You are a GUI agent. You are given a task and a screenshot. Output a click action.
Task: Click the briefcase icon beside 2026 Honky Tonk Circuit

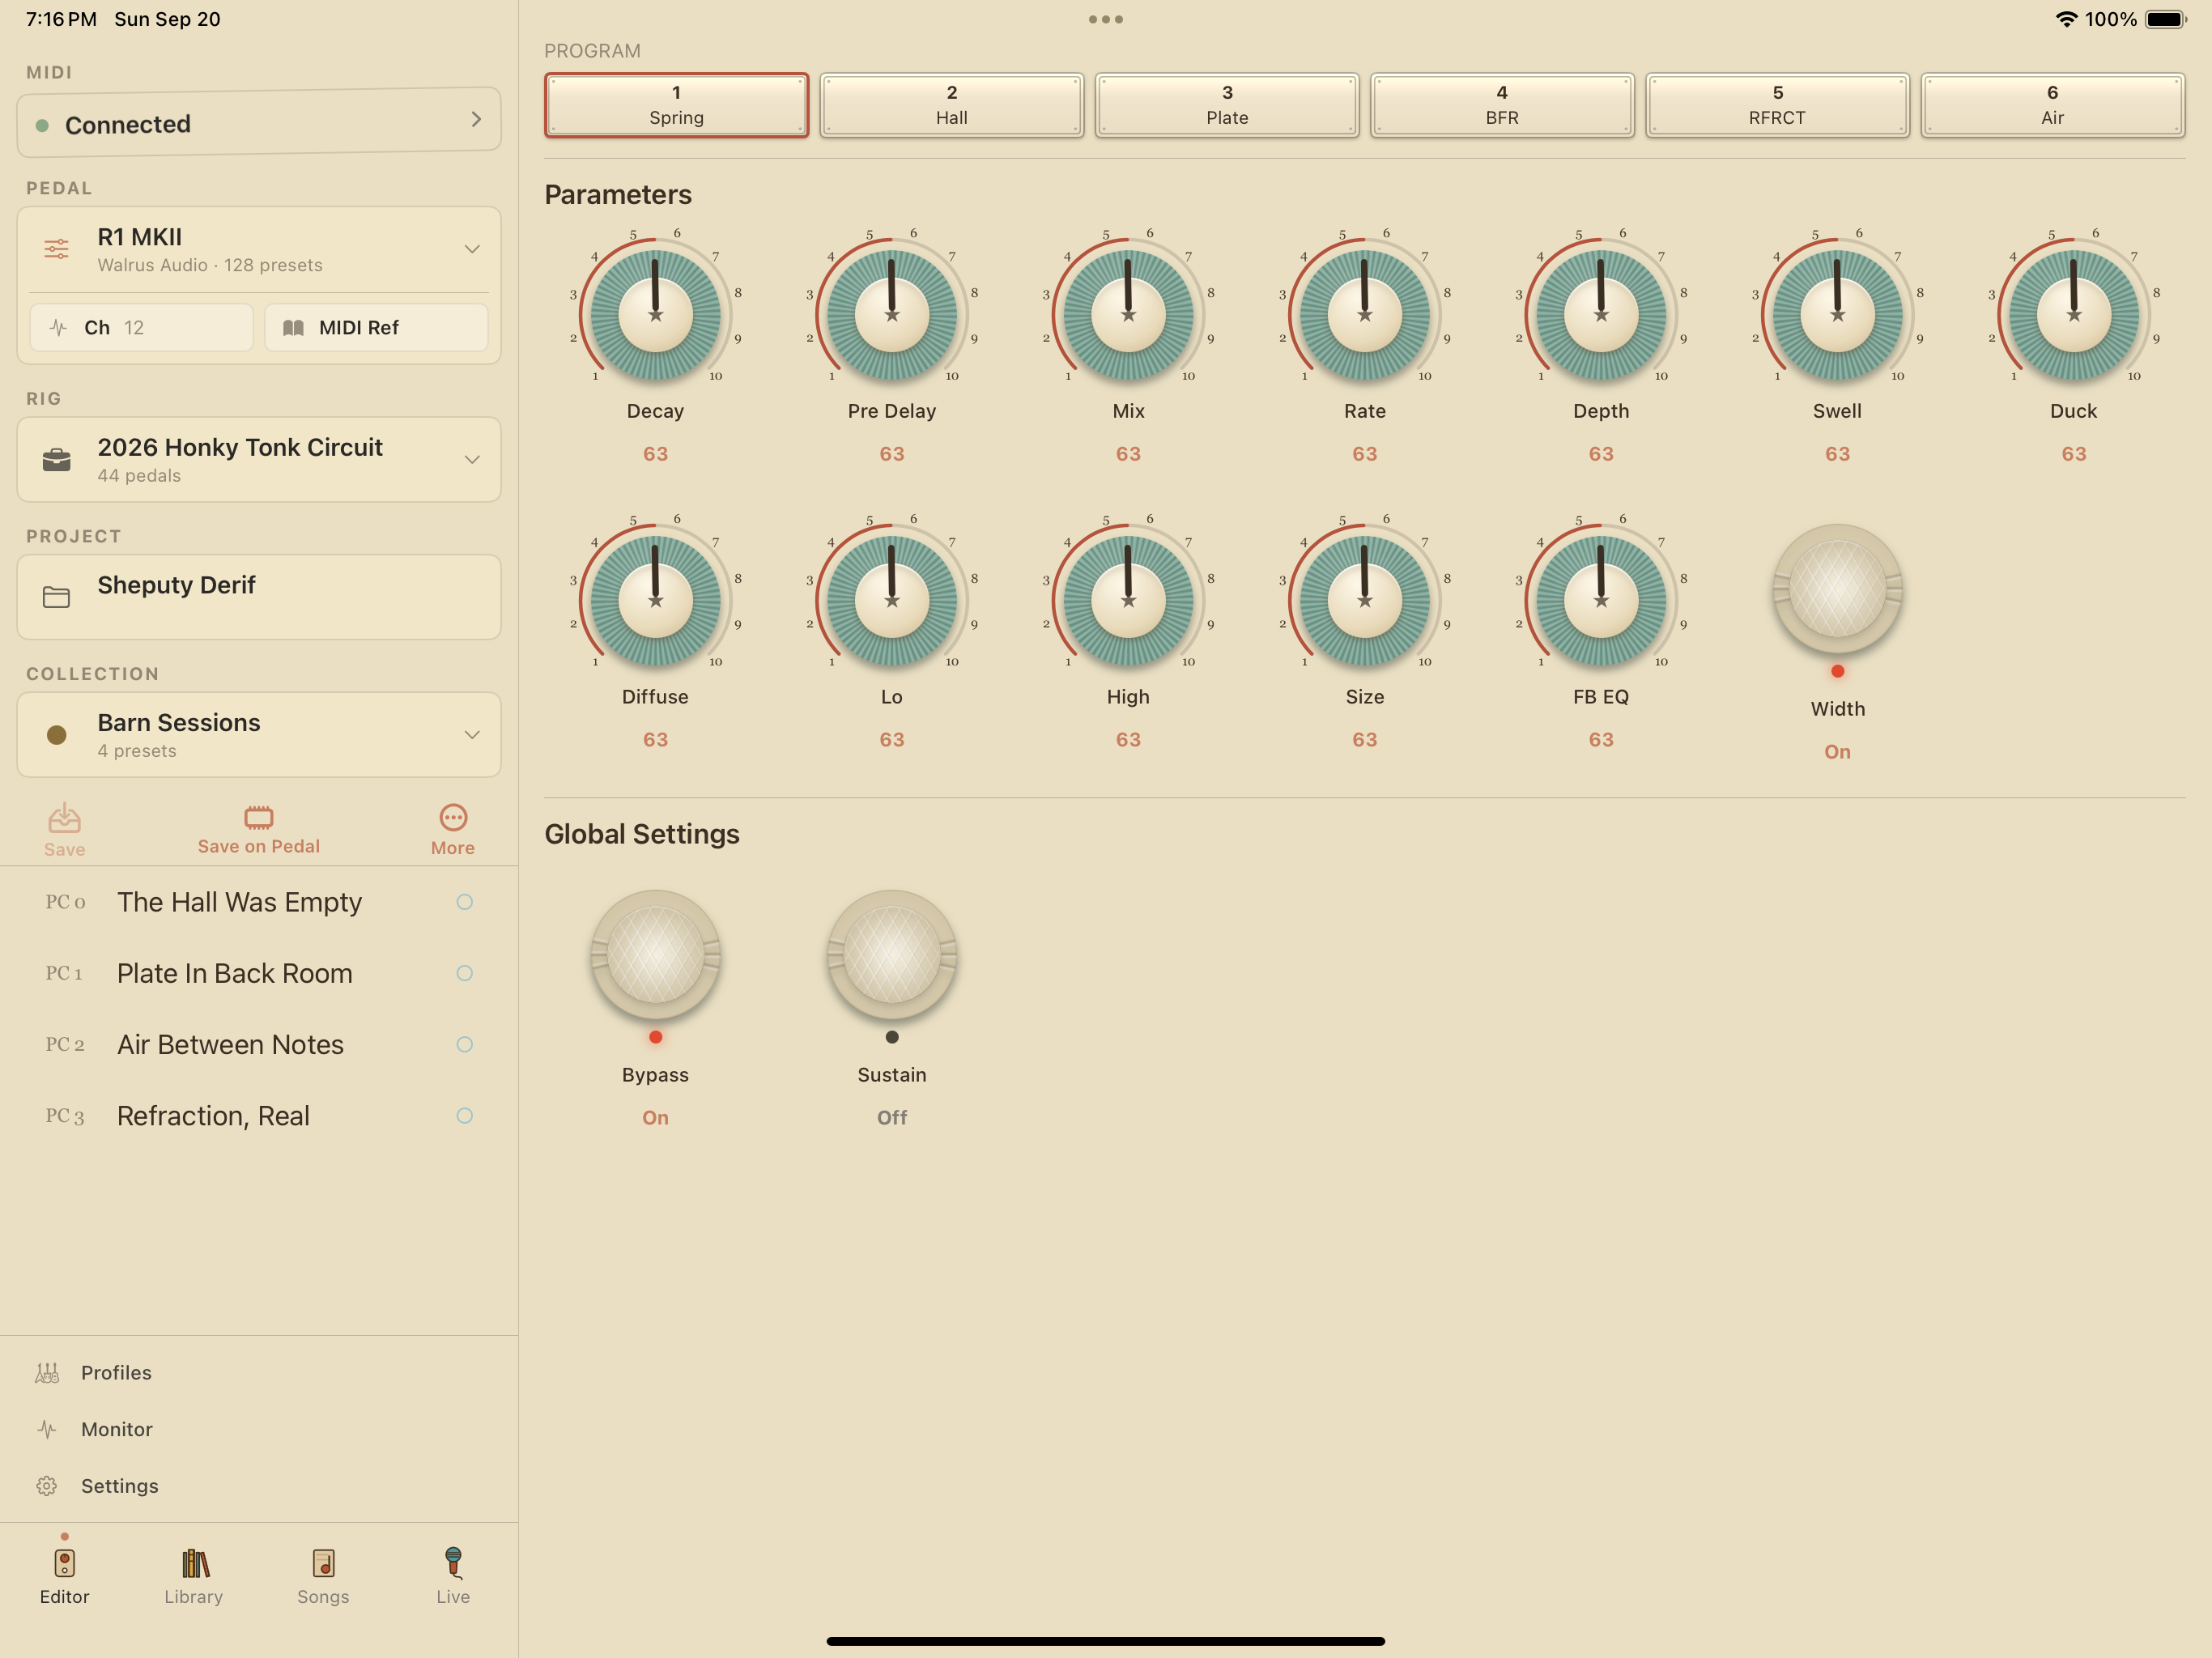coord(57,460)
